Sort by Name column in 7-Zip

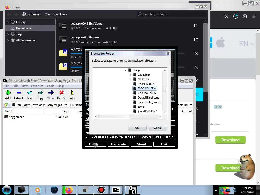(x=24, y=111)
